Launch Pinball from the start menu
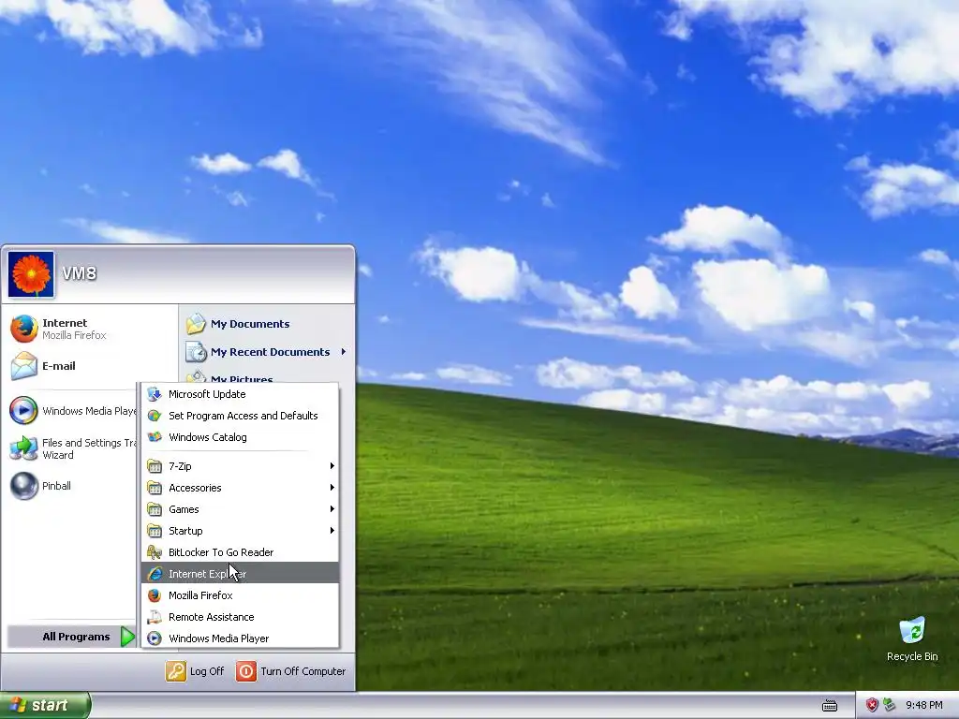 click(41, 486)
